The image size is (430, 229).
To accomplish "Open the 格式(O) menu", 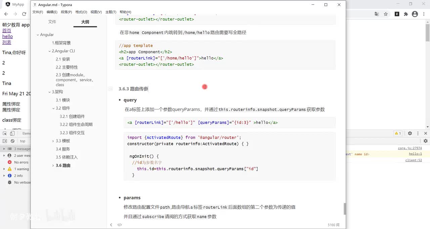I will [x=81, y=12].
